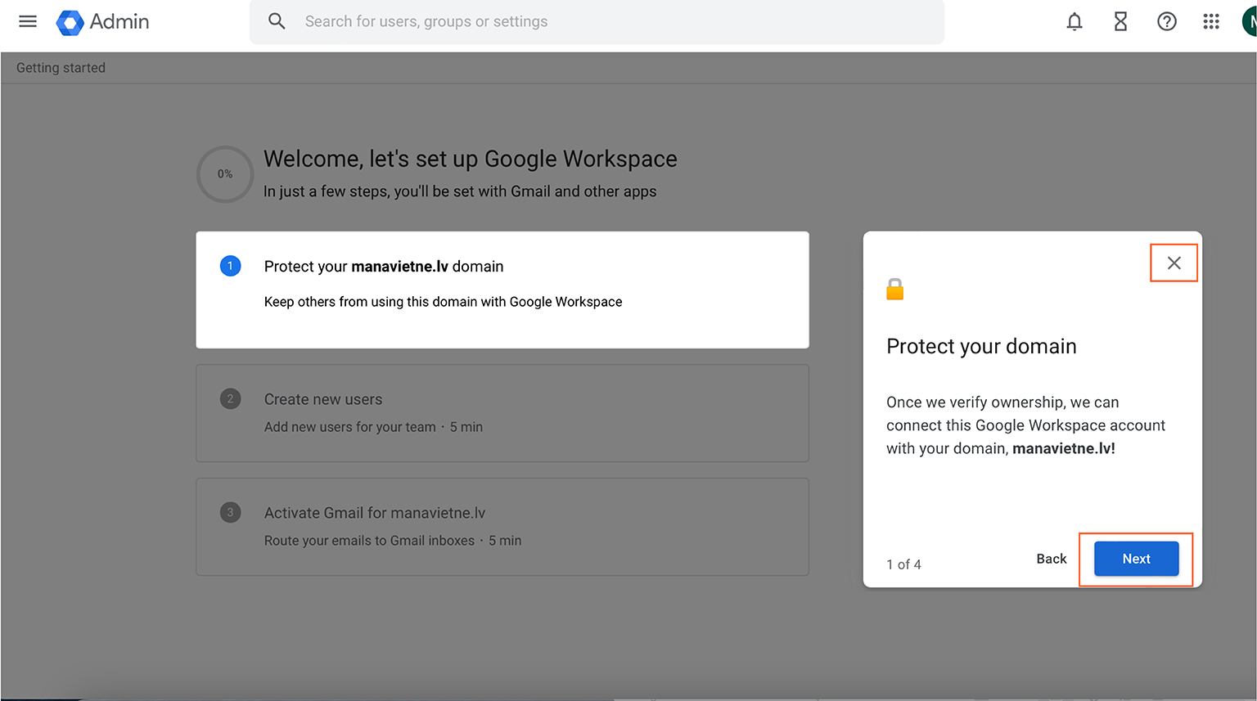Image resolution: width=1257 pixels, height=701 pixels.
Task: Click 'Add new users for your team' text
Action: click(350, 427)
